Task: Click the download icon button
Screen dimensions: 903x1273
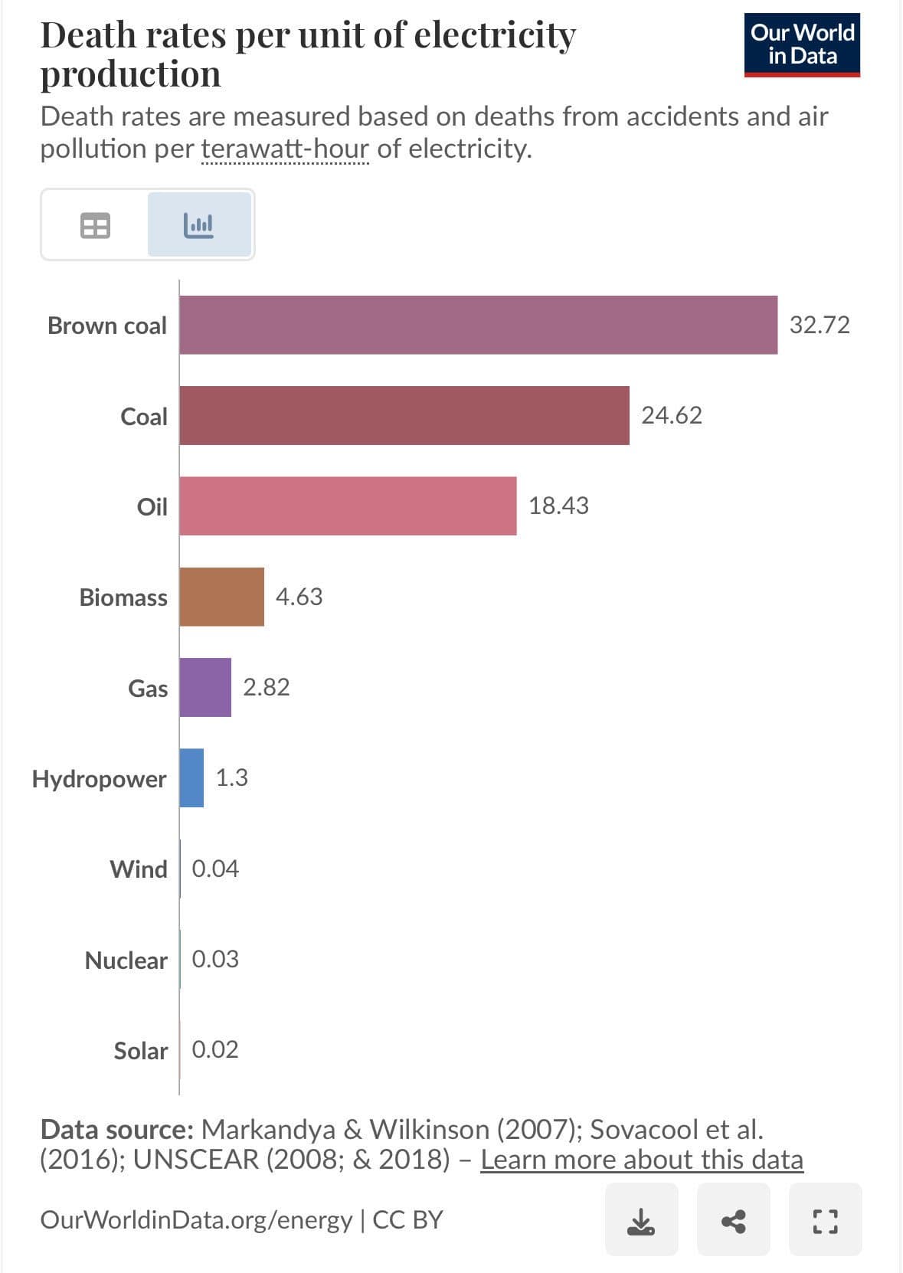Action: tap(641, 1219)
